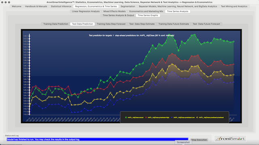Open Test Data Step Estimate tab
259x145 pixels.
tap(142, 24)
